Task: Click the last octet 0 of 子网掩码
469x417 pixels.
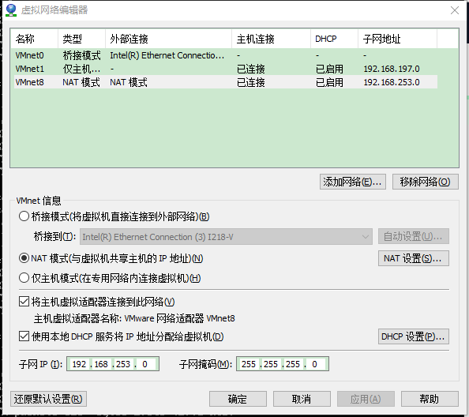Action: [x=315, y=364]
